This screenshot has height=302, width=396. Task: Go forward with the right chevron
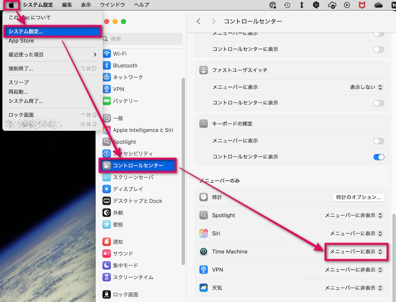coord(214,21)
